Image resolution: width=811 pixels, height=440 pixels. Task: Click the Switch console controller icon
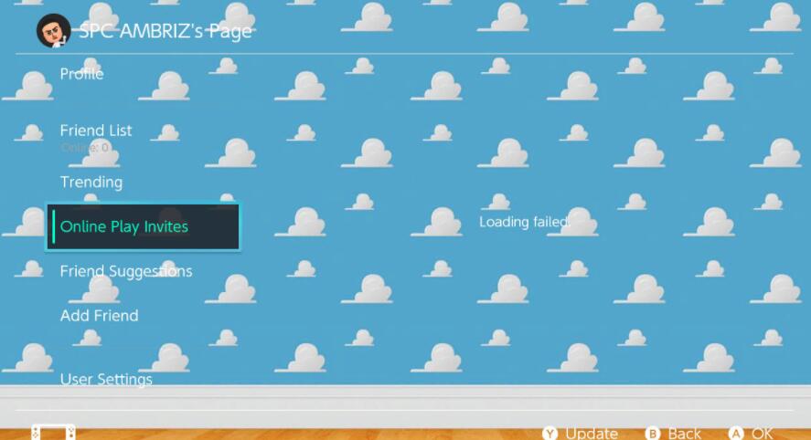pos(53,433)
